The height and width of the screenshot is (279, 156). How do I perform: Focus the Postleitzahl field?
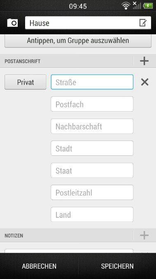92,192
